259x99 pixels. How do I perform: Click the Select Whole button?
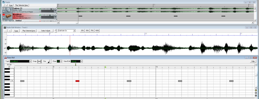click(x=46, y=31)
